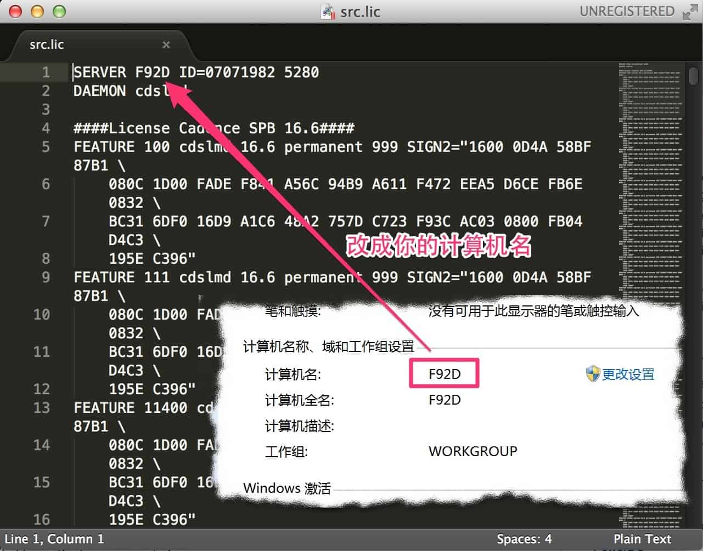Viewport: 703px width, 551px height.
Task: Click FEATURE 100 on line 5
Action: [122, 147]
